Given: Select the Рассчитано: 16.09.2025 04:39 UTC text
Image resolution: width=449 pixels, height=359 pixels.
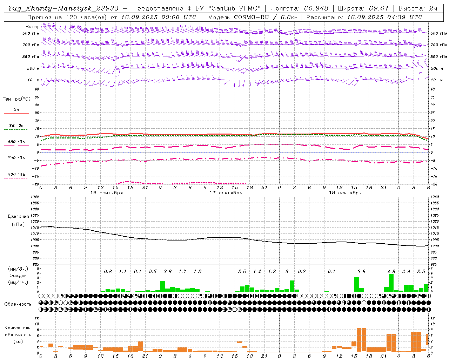Looking at the screenshot, I should 364,17.
